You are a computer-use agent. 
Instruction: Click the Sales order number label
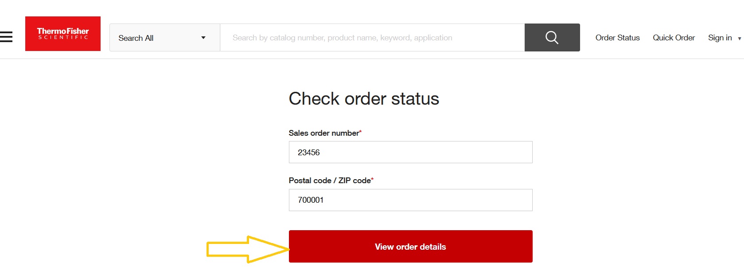click(323, 133)
